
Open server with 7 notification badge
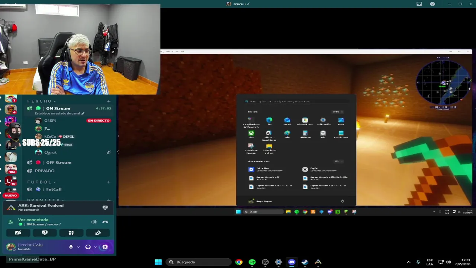pos(11,99)
